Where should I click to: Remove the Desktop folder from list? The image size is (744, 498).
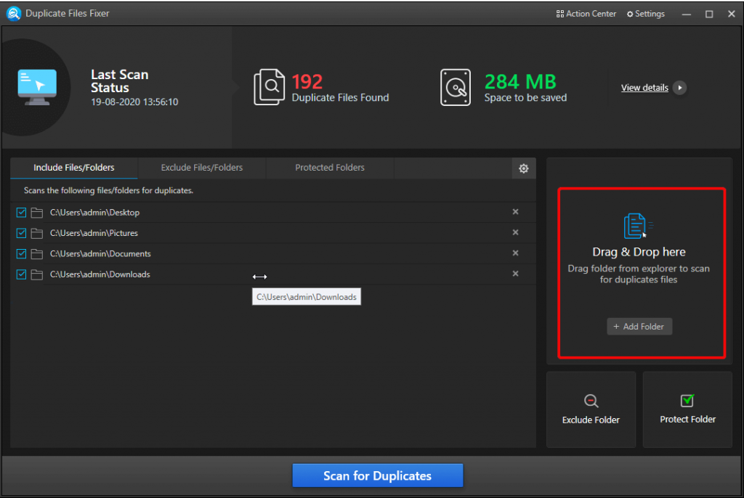pyautogui.click(x=515, y=212)
